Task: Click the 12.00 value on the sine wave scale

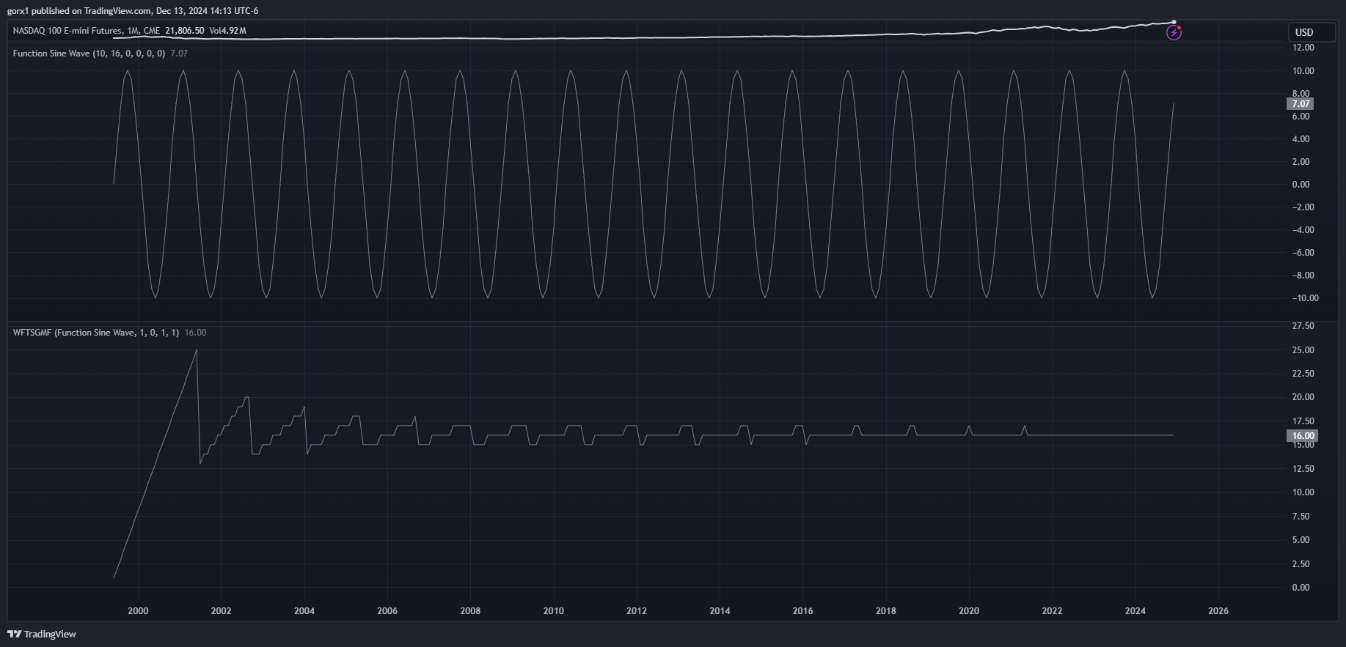Action: (x=1303, y=48)
